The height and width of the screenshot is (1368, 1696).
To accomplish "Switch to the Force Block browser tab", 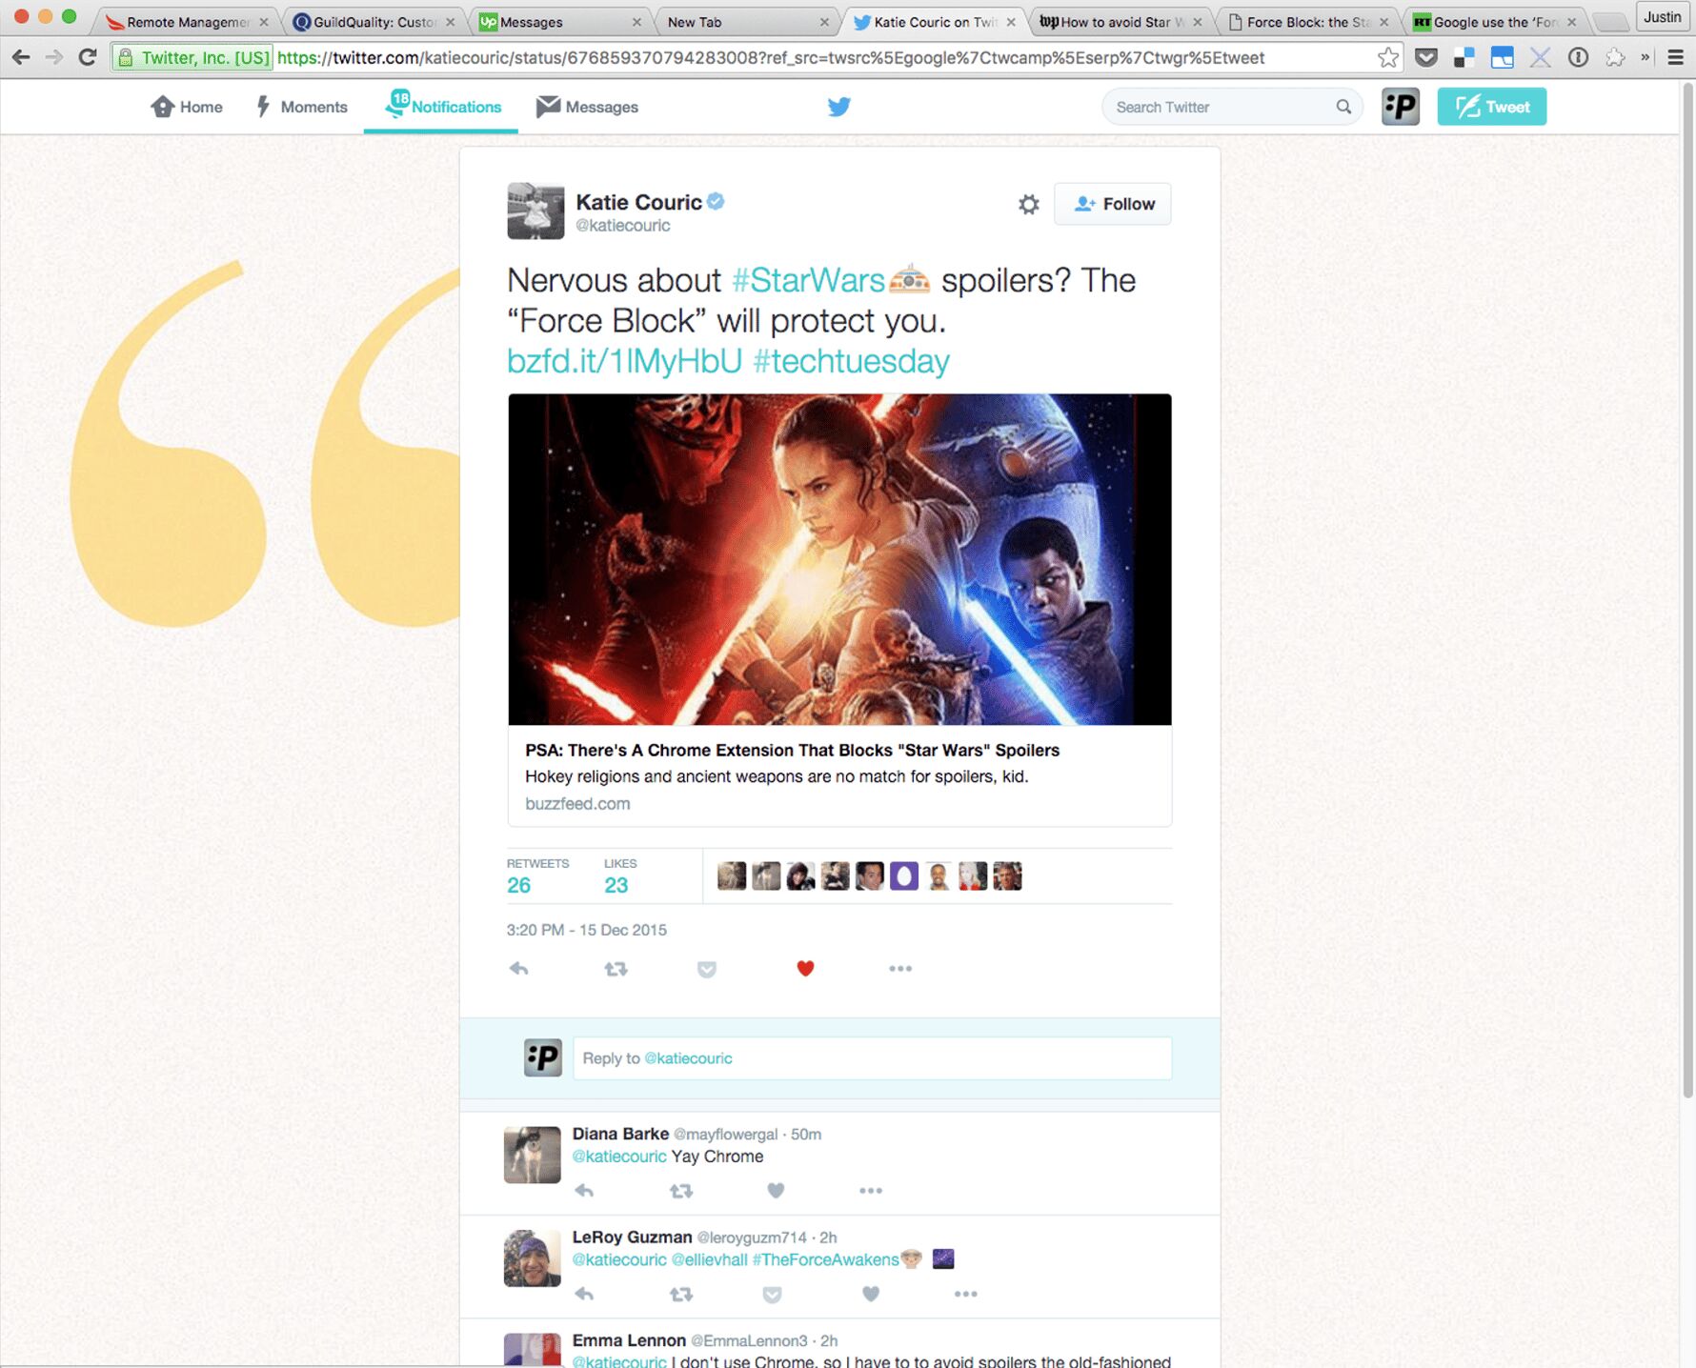I will point(1306,22).
